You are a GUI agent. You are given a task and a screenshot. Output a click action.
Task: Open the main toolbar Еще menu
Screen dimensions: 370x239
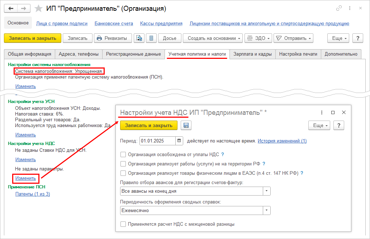(338, 38)
